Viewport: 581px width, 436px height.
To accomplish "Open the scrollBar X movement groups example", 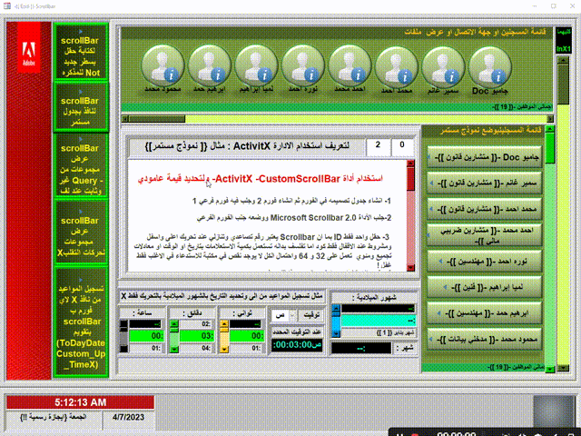I will (81, 232).
